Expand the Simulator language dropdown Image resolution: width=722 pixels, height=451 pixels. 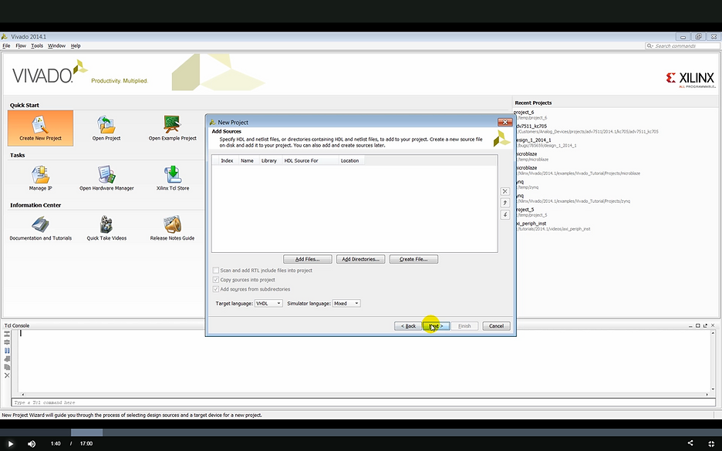click(346, 304)
